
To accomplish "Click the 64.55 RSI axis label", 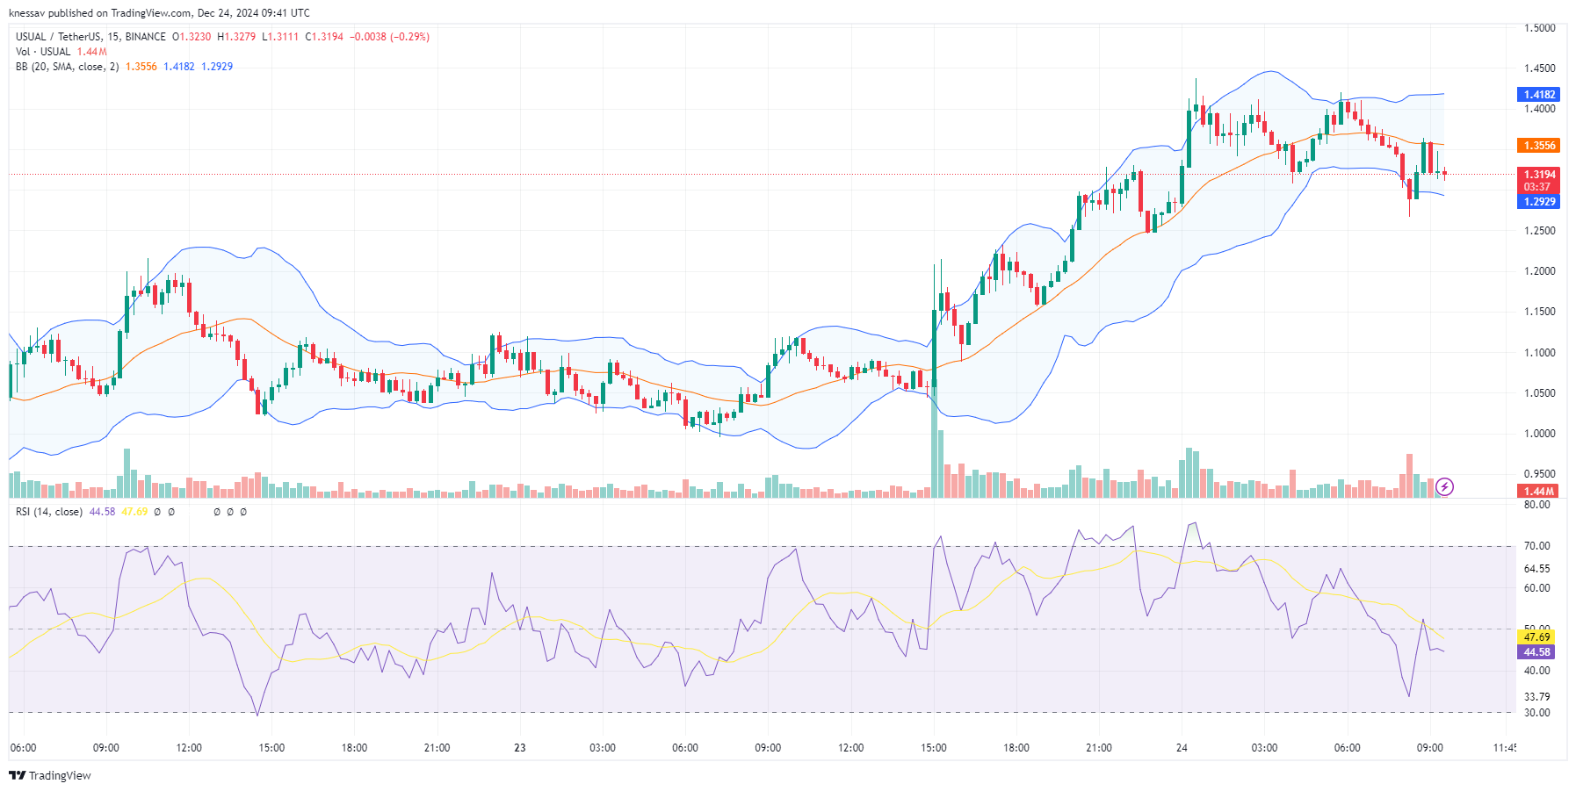I will coord(1536,569).
